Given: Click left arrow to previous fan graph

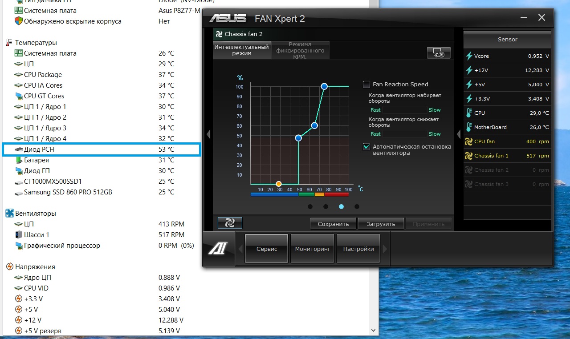Looking at the screenshot, I should 208,134.
